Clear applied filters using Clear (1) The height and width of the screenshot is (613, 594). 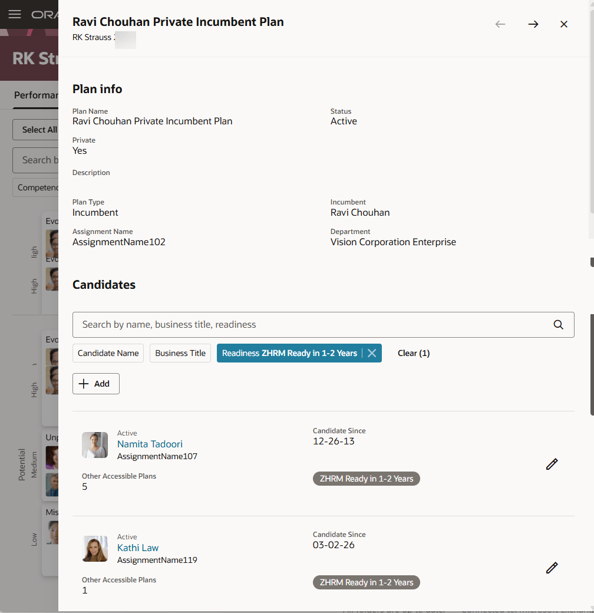point(414,352)
